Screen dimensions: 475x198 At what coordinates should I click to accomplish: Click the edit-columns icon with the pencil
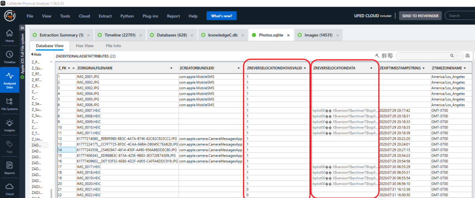click(390, 56)
